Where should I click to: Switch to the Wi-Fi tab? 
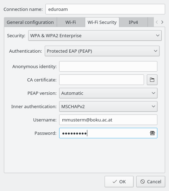click(71, 22)
